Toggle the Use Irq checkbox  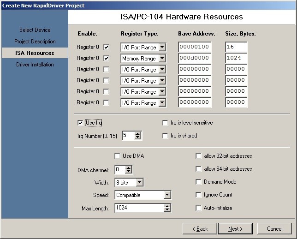click(x=80, y=123)
